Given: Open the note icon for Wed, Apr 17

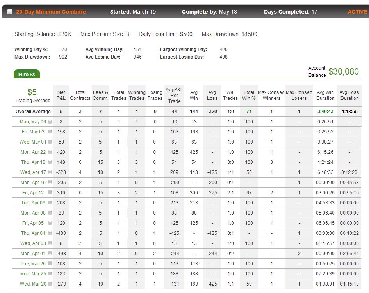Looking at the screenshot, I should 50,172.
